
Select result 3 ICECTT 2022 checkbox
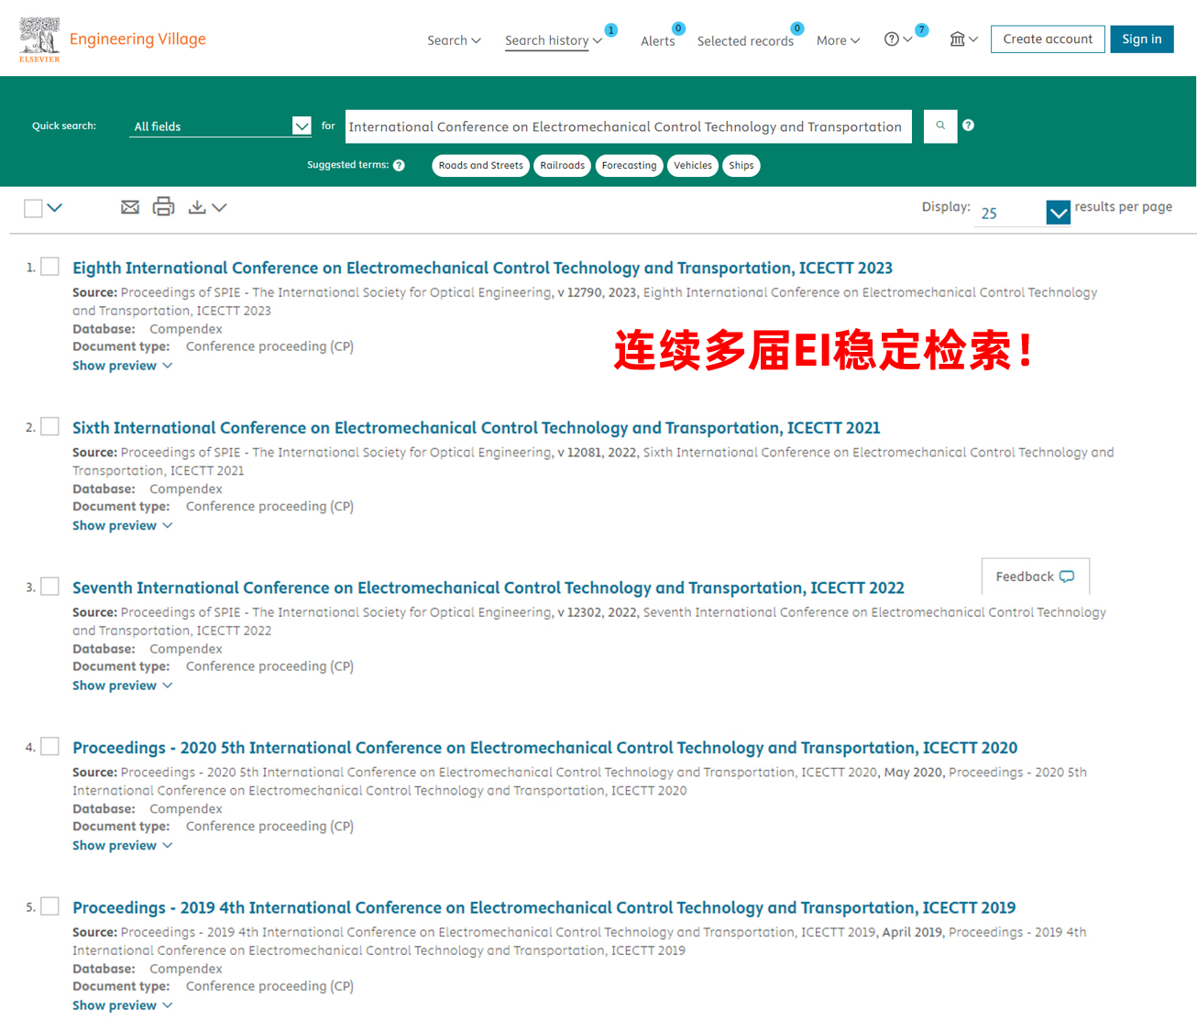tap(50, 587)
